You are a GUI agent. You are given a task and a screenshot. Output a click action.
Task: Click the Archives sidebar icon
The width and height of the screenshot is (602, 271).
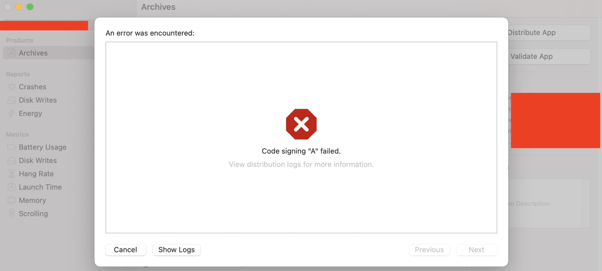tap(11, 53)
